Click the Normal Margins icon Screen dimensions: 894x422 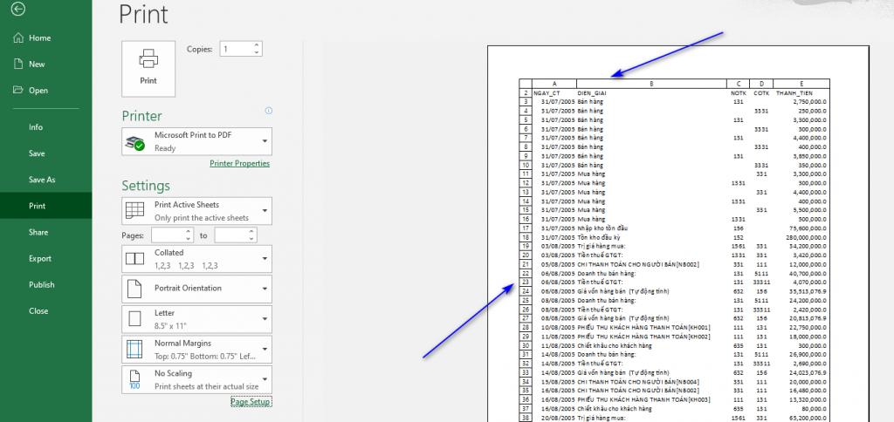[x=134, y=349]
